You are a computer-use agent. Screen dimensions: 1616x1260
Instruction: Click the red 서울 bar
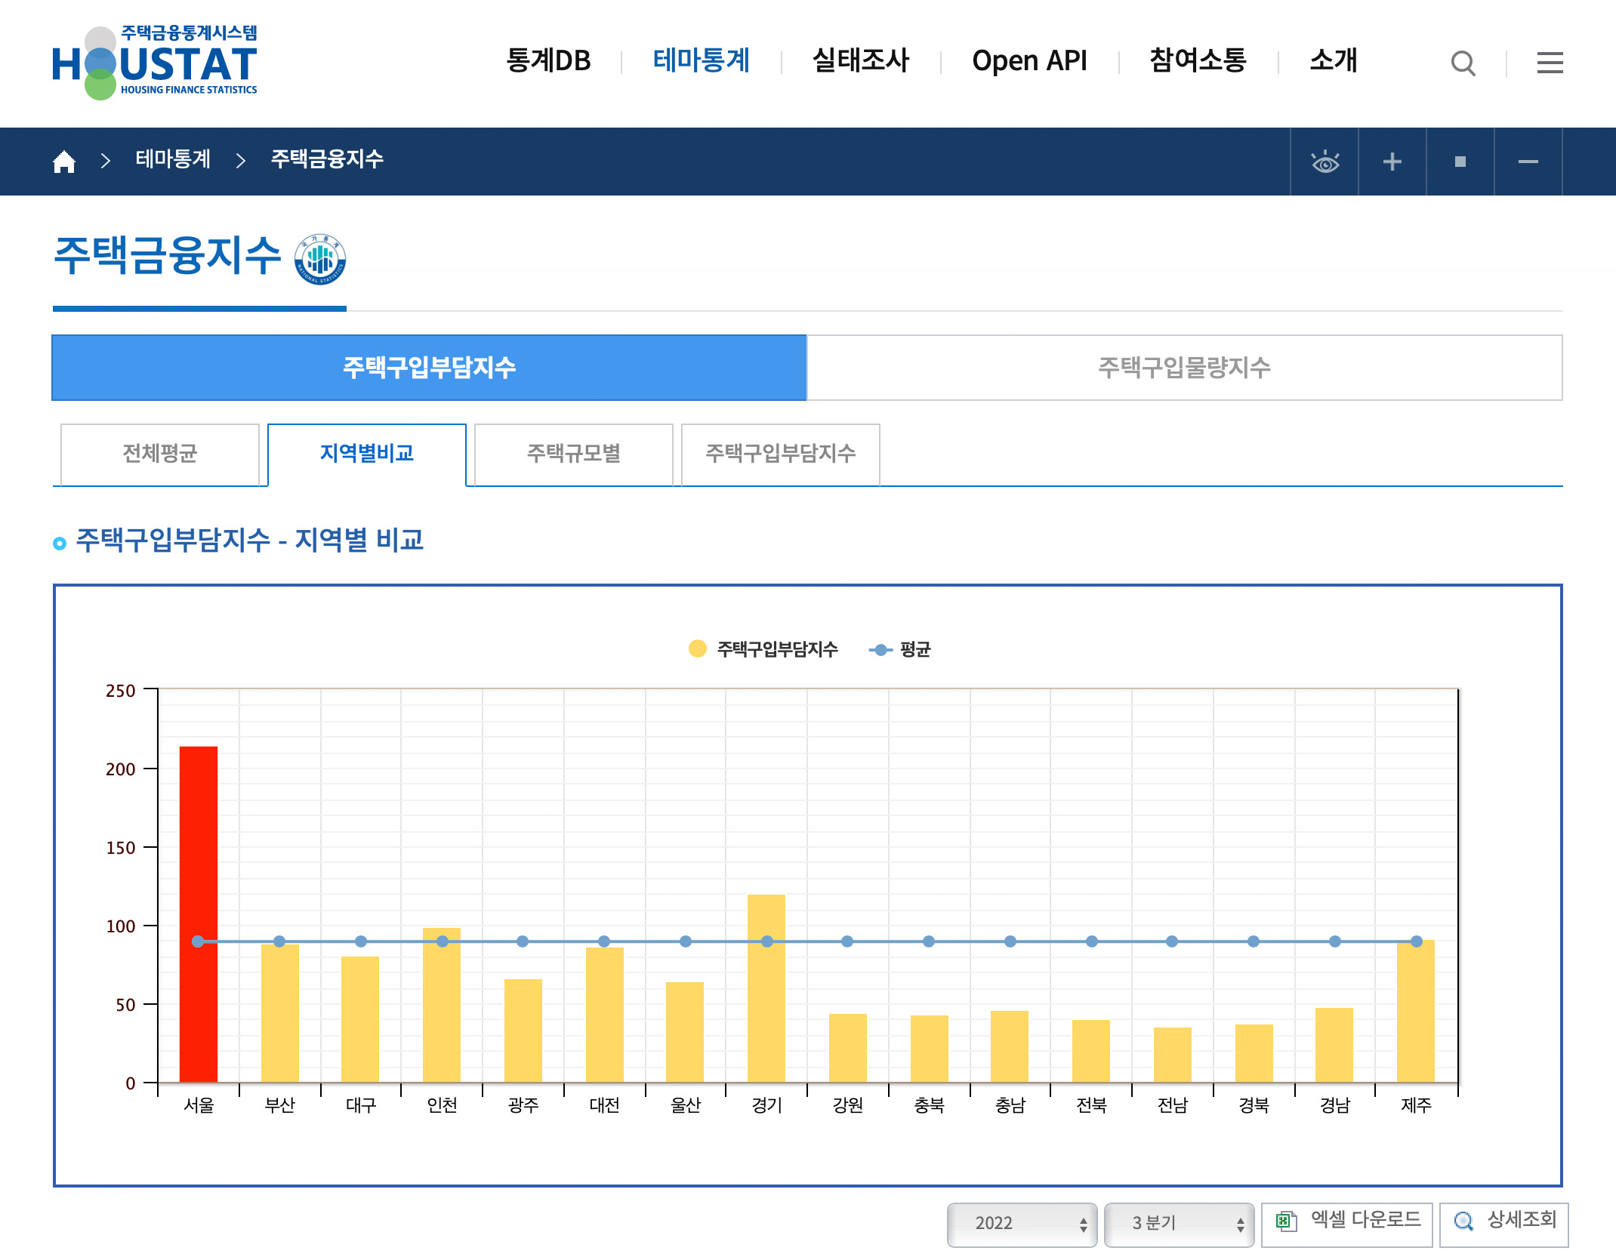(x=199, y=914)
